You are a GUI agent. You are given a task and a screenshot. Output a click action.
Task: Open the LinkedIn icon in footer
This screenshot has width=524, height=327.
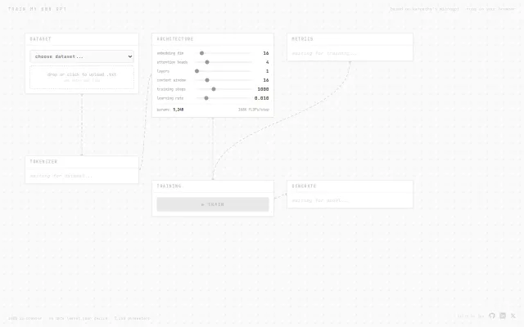point(503,316)
